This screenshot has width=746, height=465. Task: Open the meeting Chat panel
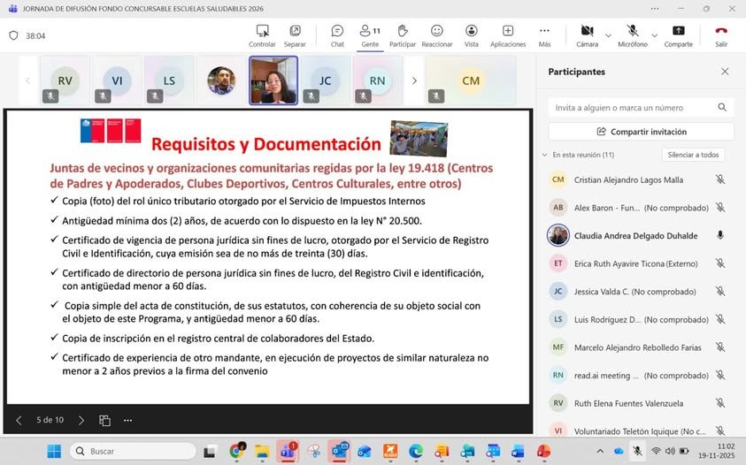click(337, 35)
